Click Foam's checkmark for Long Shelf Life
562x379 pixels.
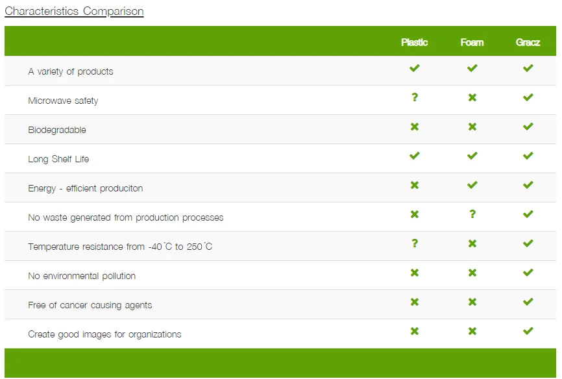pos(472,156)
